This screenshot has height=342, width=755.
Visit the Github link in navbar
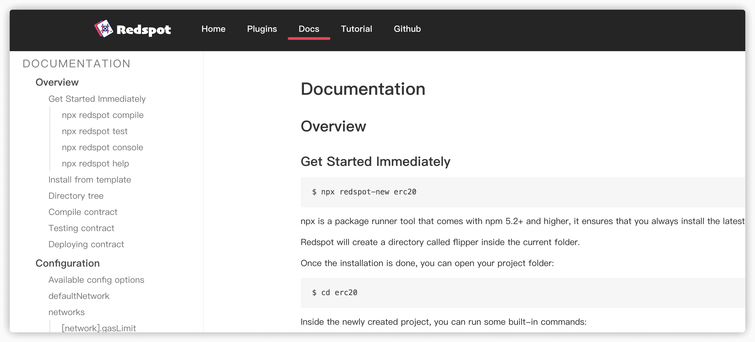click(x=407, y=29)
